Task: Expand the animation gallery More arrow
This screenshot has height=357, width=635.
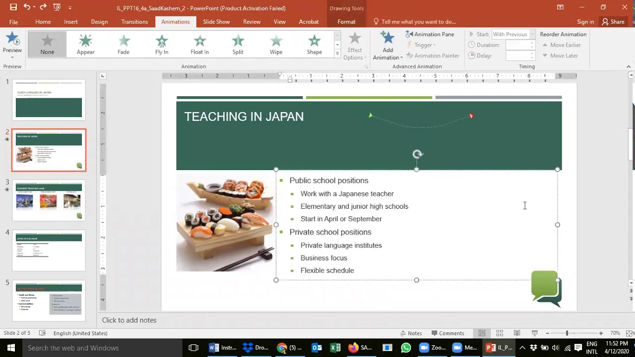Action: (x=337, y=53)
